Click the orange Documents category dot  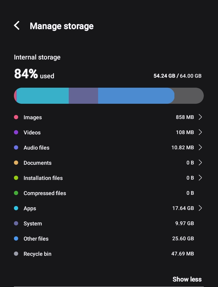[x=16, y=163]
